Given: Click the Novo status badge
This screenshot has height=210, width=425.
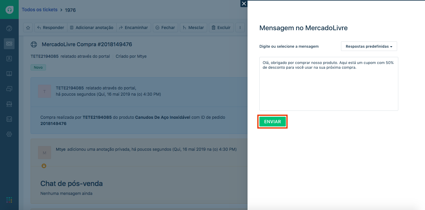Looking at the screenshot, I should point(38,68).
